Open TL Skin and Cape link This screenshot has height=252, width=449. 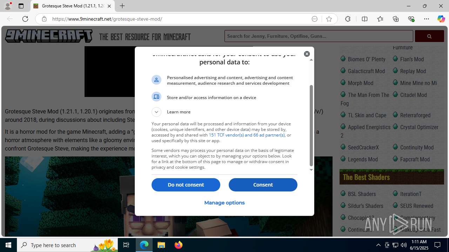pyautogui.click(x=367, y=115)
